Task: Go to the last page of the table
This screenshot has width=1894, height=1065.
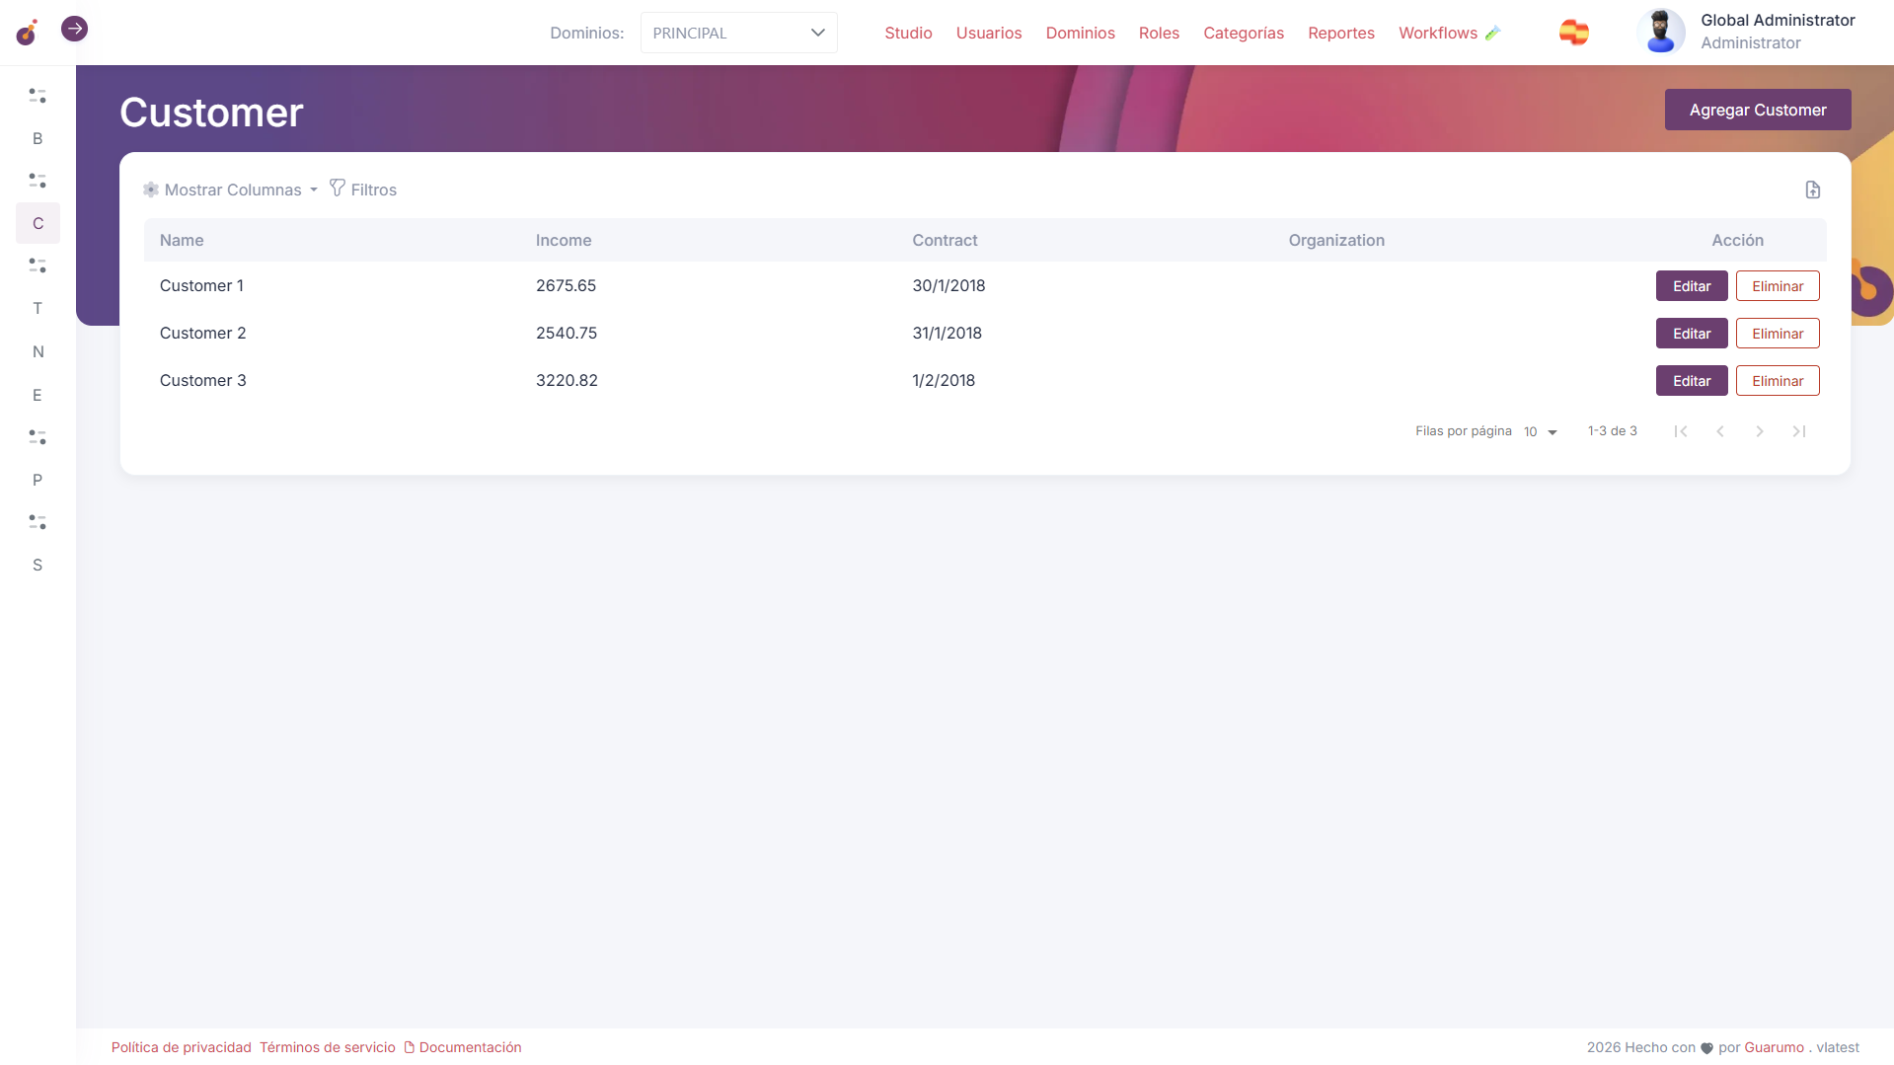Action: click(x=1798, y=431)
